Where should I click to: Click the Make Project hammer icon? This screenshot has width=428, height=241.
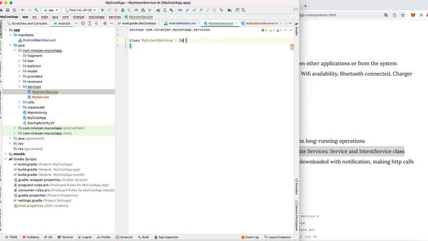pyautogui.click(x=36, y=10)
